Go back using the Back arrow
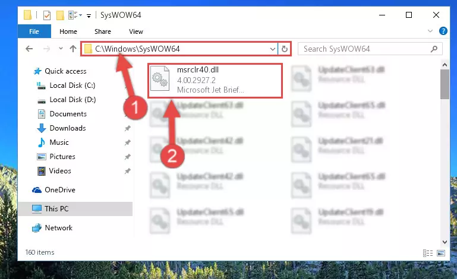Image resolution: width=457 pixels, height=279 pixels. [x=29, y=49]
